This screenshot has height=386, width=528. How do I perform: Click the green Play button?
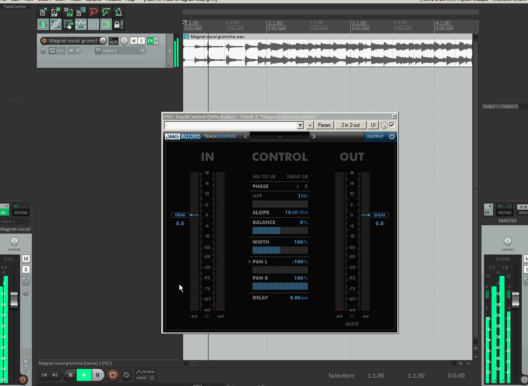[84, 375]
